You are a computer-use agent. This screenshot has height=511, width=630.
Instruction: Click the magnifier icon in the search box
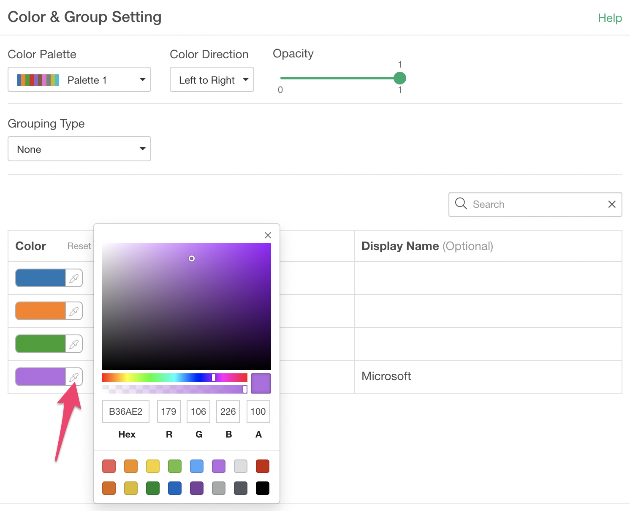[461, 204]
